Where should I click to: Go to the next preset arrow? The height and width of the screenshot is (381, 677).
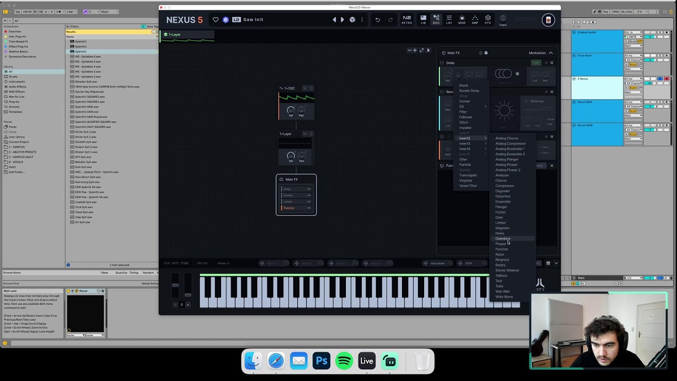tap(342, 20)
